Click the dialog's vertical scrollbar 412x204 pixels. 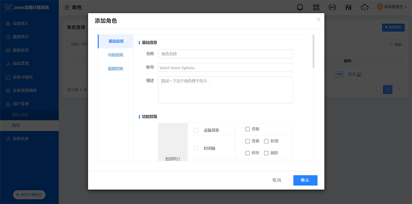pos(313,52)
